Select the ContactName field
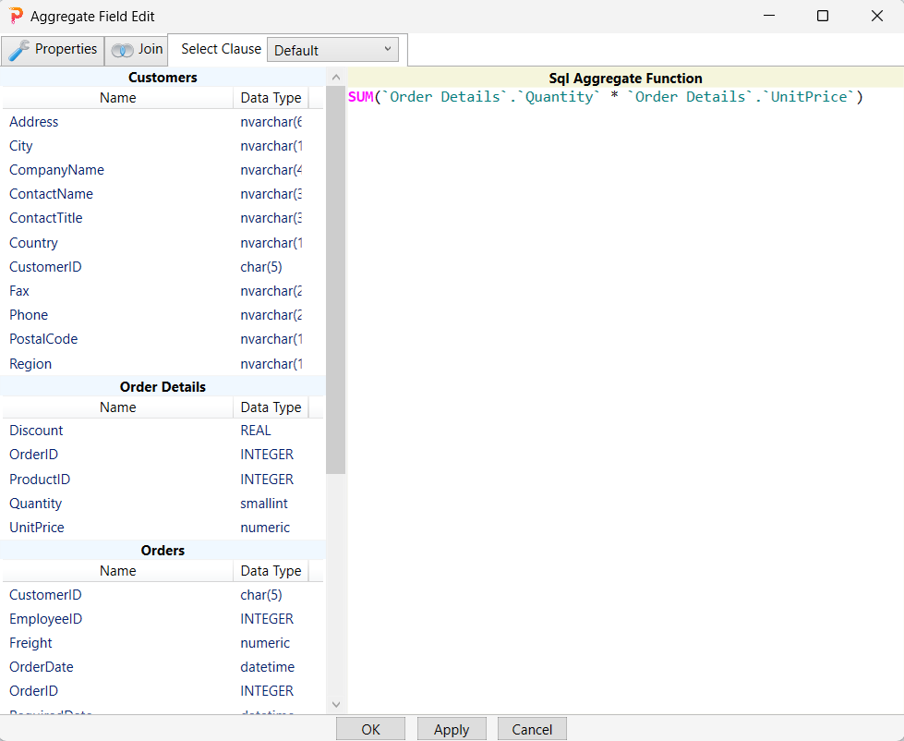 point(51,194)
